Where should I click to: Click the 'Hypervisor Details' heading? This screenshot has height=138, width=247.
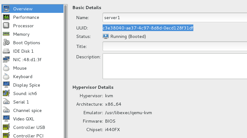point(93,87)
